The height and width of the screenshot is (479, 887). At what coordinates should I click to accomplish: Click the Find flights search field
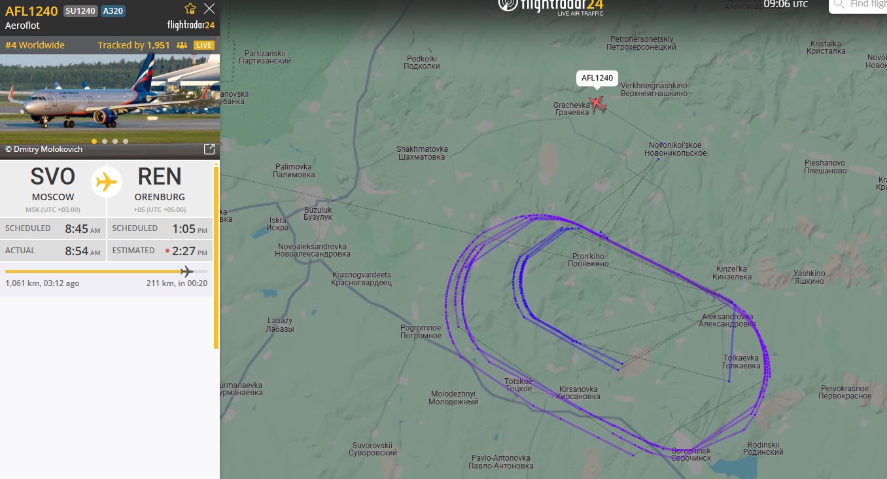coord(858,5)
